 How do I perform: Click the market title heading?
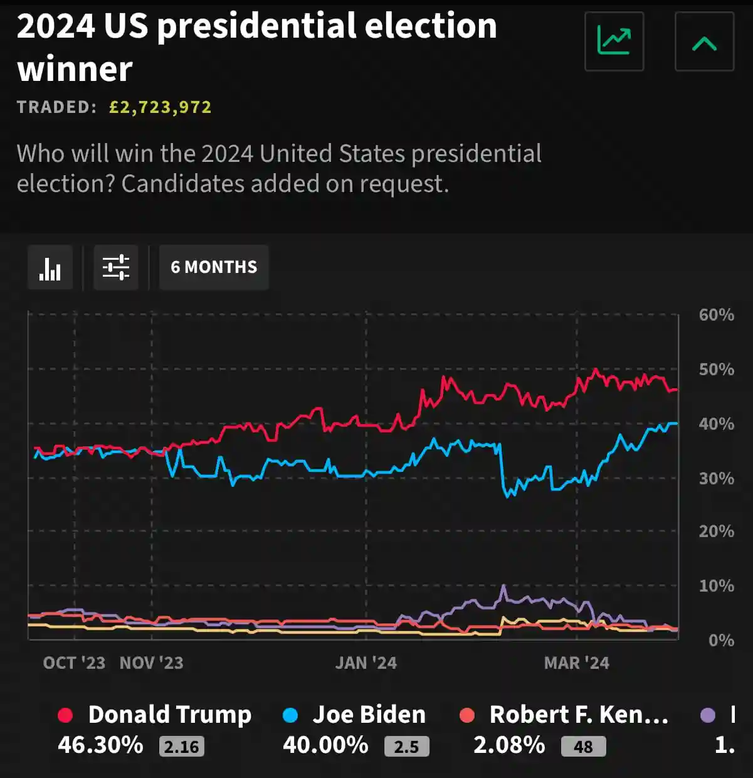256,47
